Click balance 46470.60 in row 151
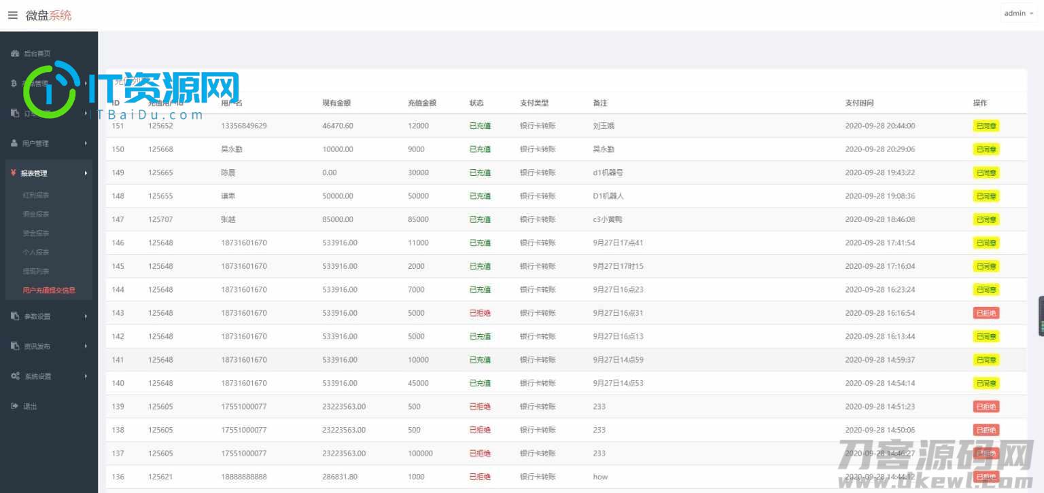Image resolution: width=1044 pixels, height=493 pixels. pyautogui.click(x=338, y=126)
